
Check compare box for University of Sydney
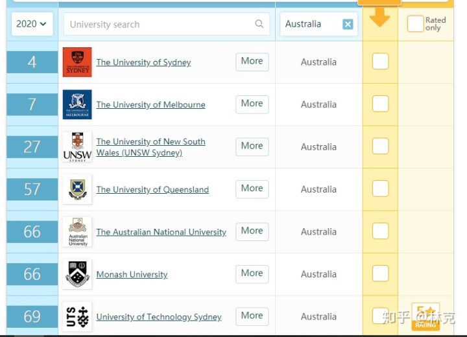[380, 61]
